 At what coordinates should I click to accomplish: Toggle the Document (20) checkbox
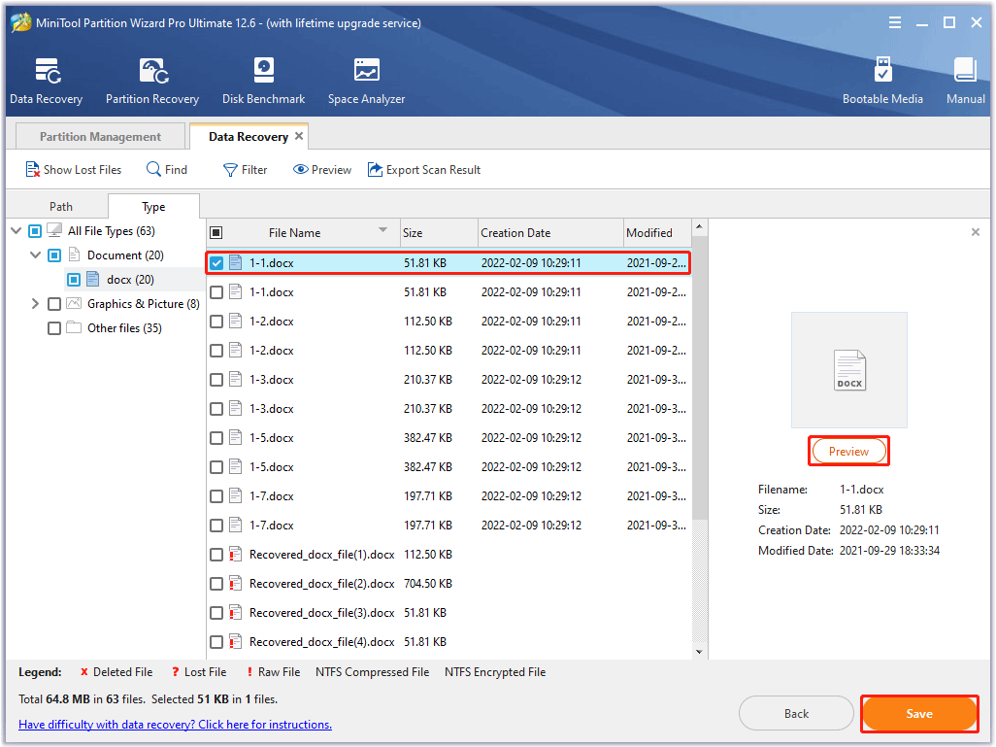coord(54,255)
